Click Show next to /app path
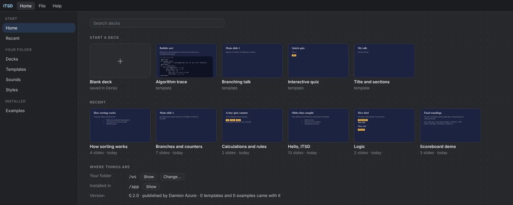Screen dimensions: 513x205 point(151,187)
